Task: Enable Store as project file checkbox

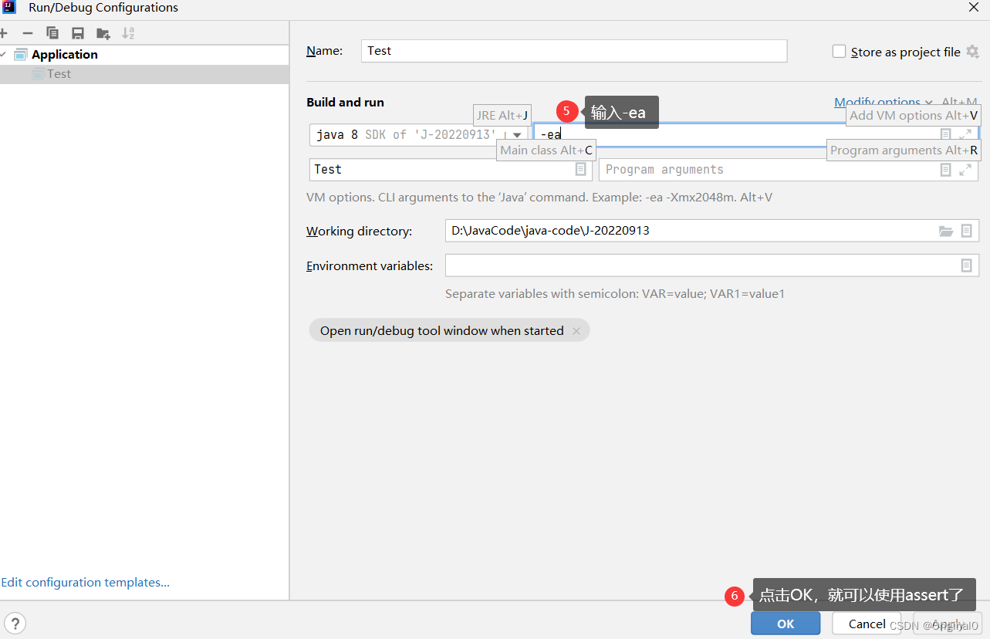Action: coord(840,52)
